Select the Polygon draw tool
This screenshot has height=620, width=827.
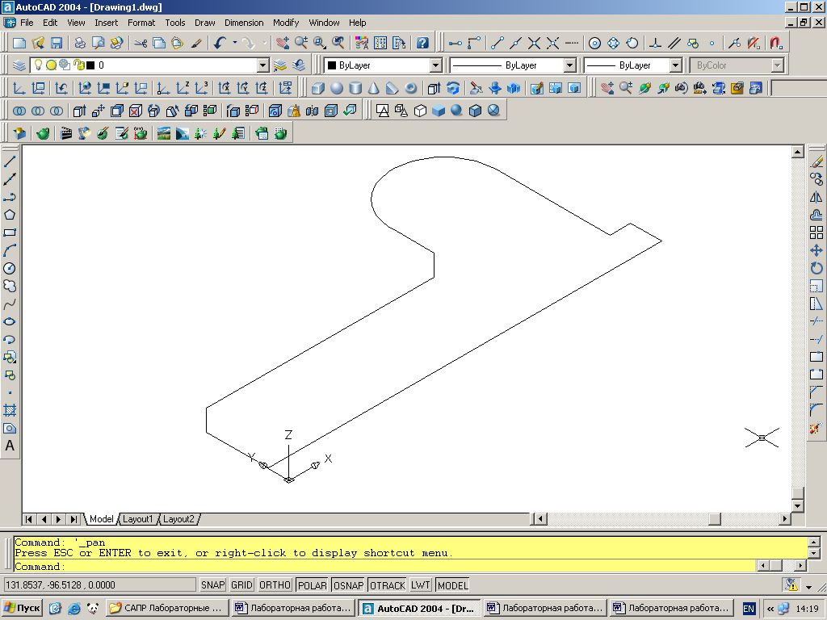coord(10,215)
